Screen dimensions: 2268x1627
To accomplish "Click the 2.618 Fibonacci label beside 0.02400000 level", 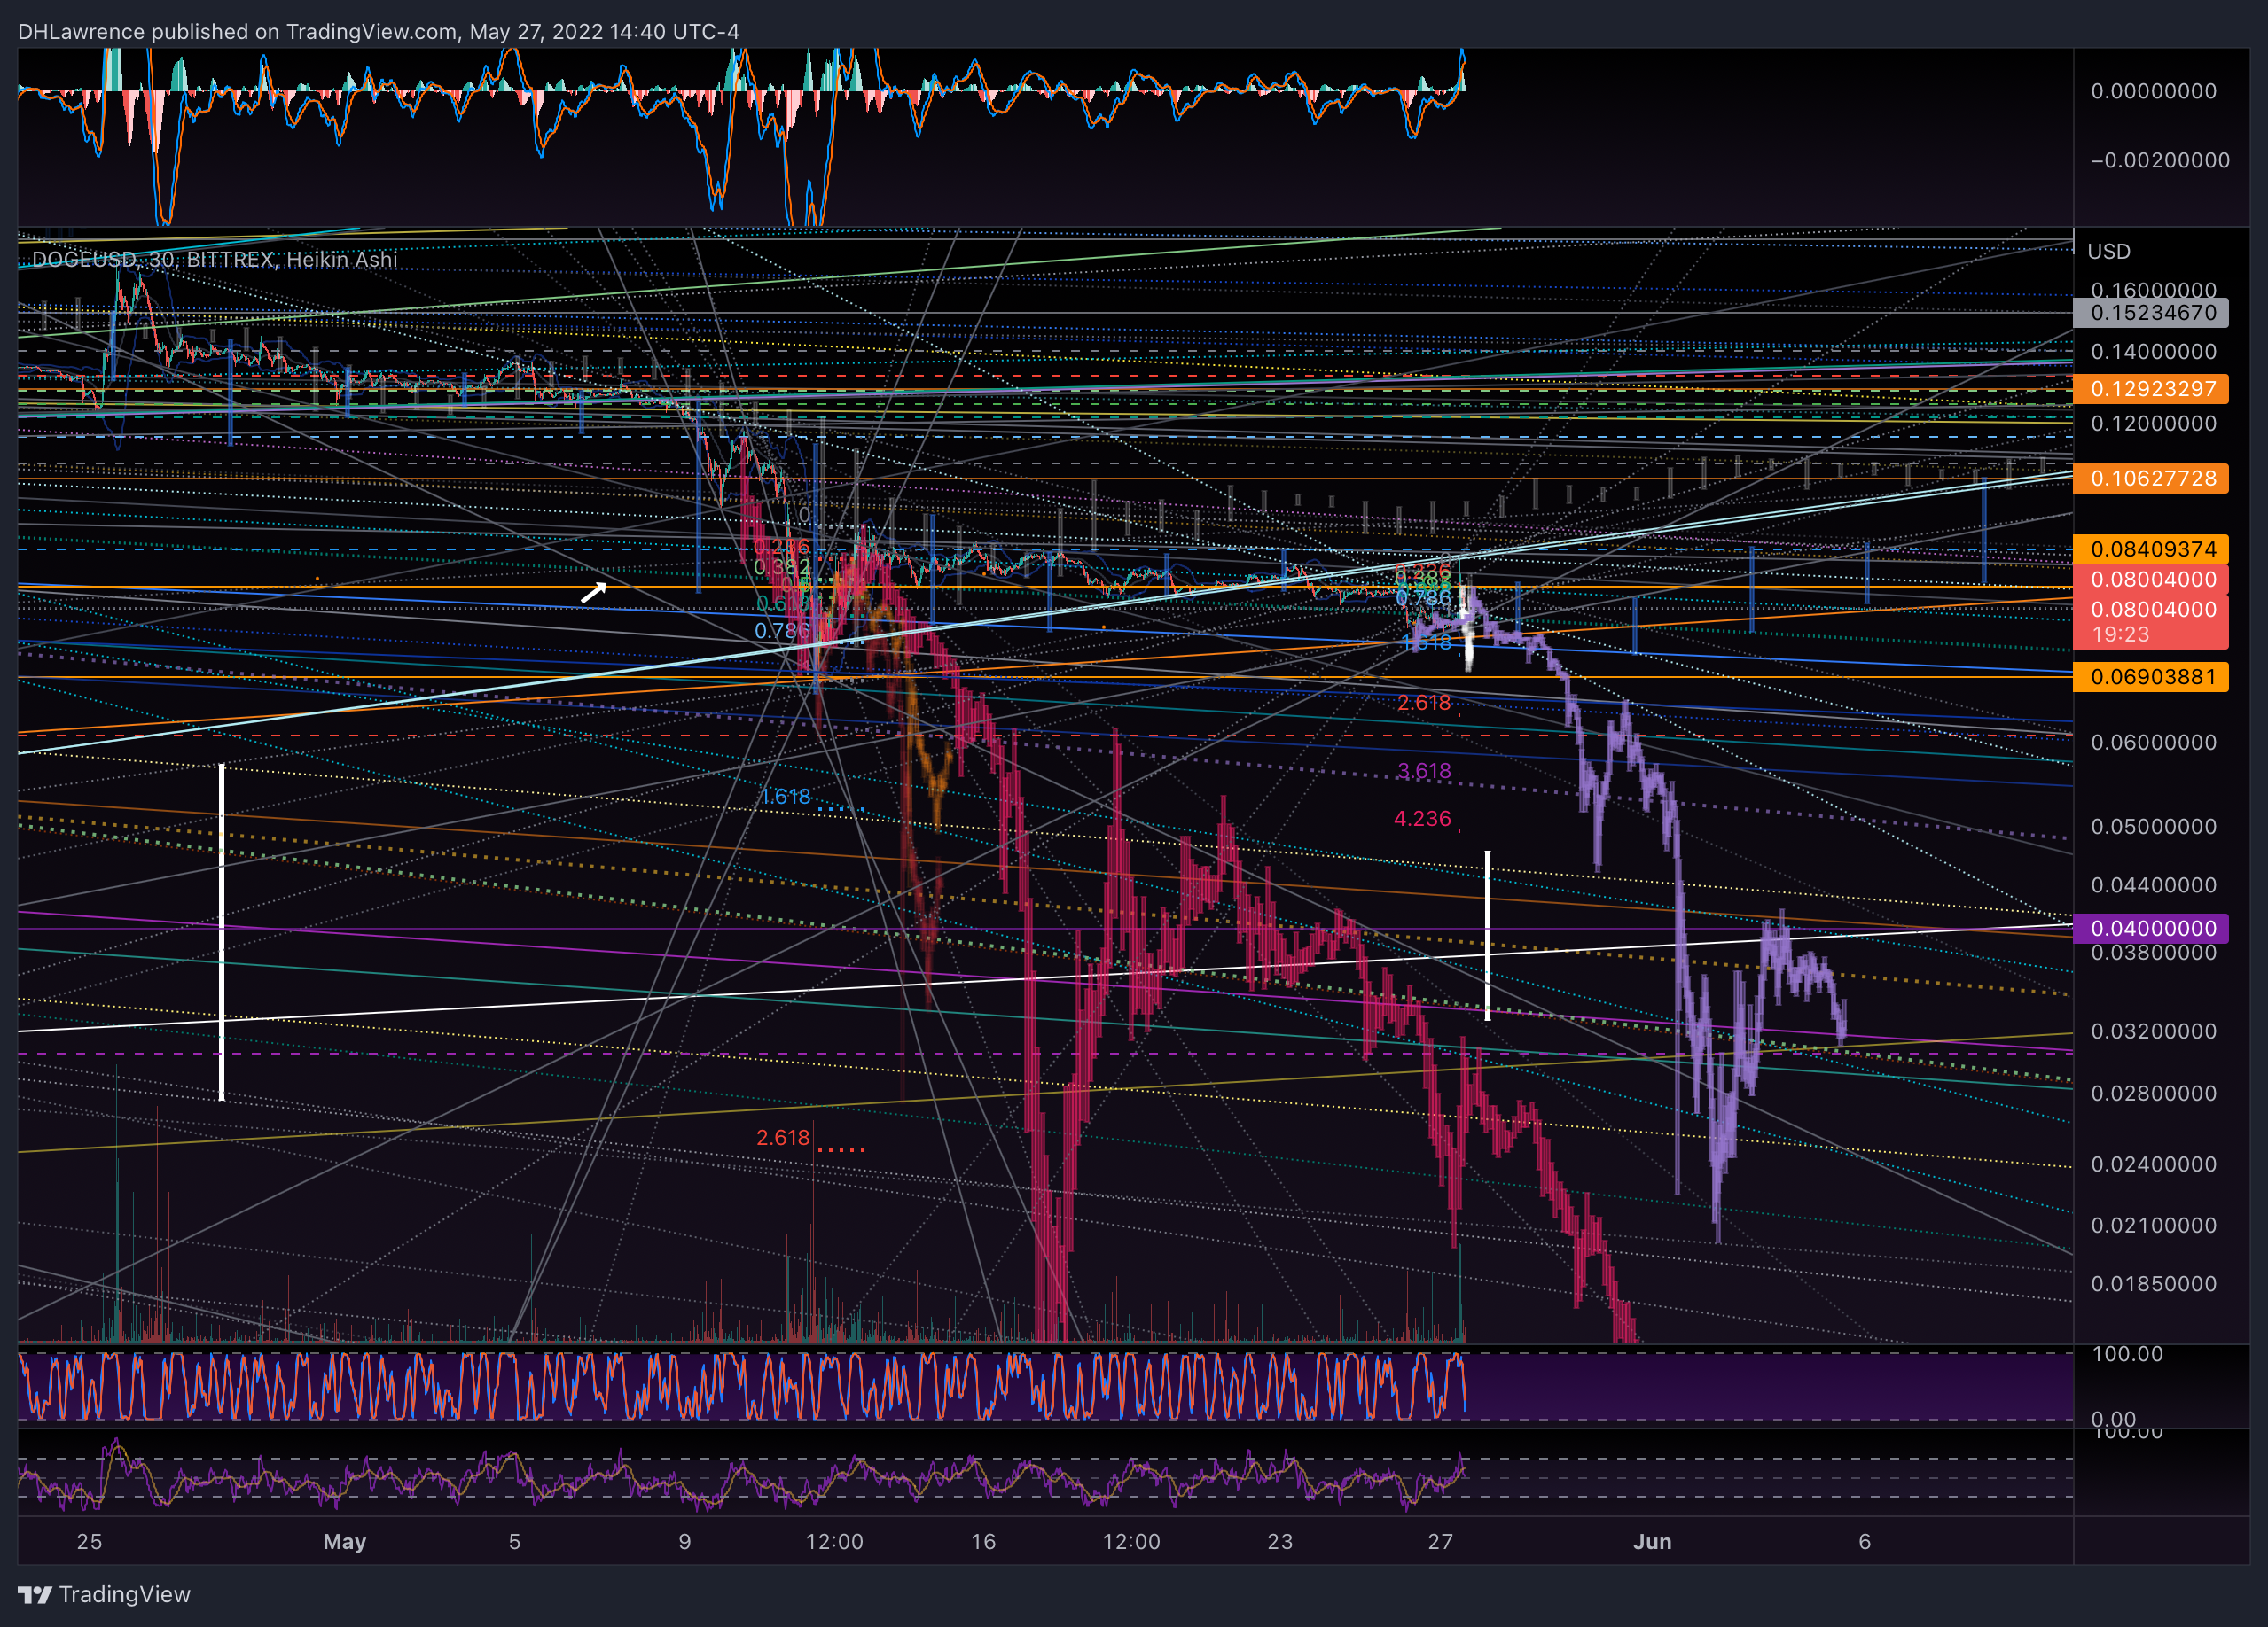I will 783,1139.
